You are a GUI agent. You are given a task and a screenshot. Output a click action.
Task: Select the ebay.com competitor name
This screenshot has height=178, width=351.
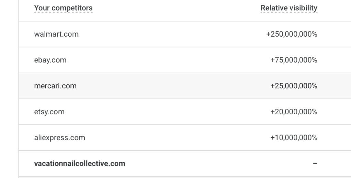click(50, 60)
